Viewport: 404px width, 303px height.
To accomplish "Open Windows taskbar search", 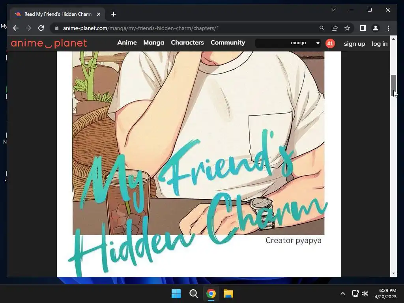I will pos(193,294).
